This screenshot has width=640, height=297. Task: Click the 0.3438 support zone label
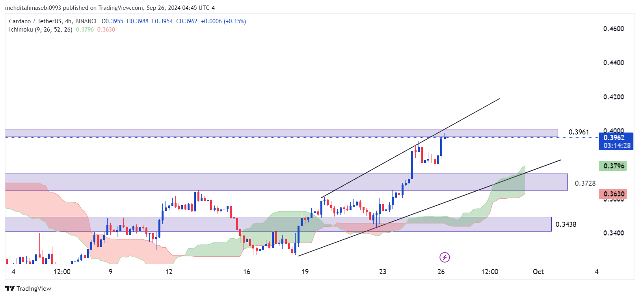click(x=566, y=224)
